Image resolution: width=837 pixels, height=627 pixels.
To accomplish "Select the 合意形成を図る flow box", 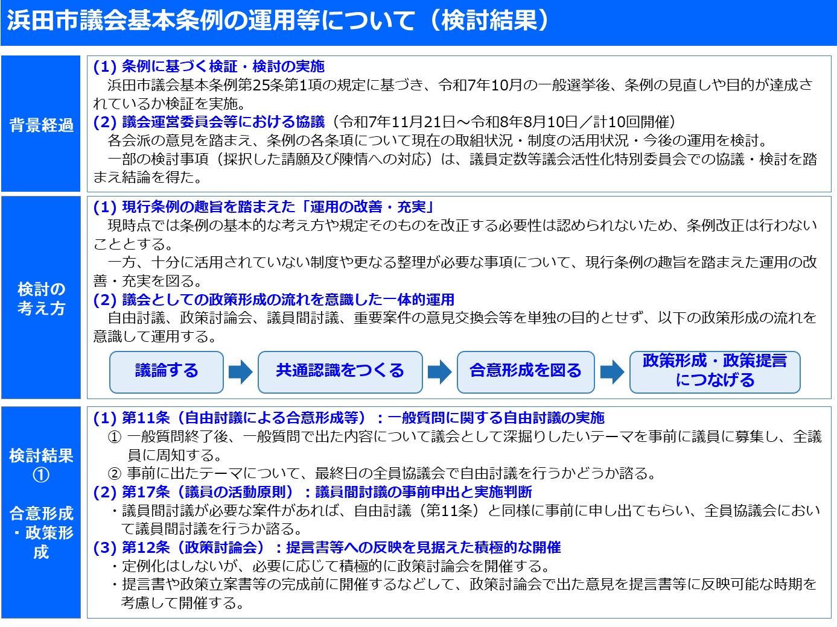I will [x=526, y=372].
